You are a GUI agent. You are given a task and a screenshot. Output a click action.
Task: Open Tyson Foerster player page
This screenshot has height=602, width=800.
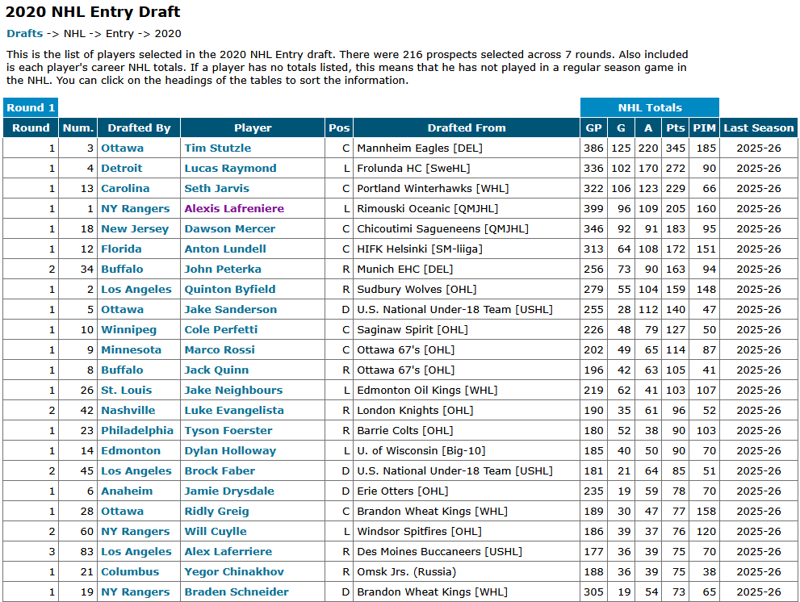tap(228, 431)
